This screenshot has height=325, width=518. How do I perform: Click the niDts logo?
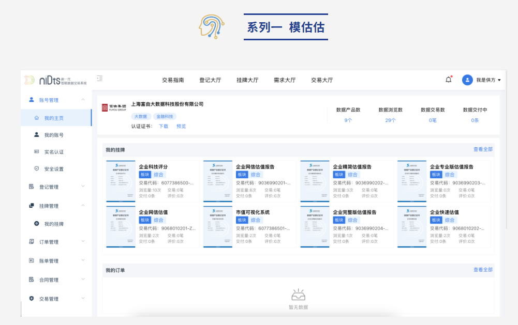click(x=55, y=80)
